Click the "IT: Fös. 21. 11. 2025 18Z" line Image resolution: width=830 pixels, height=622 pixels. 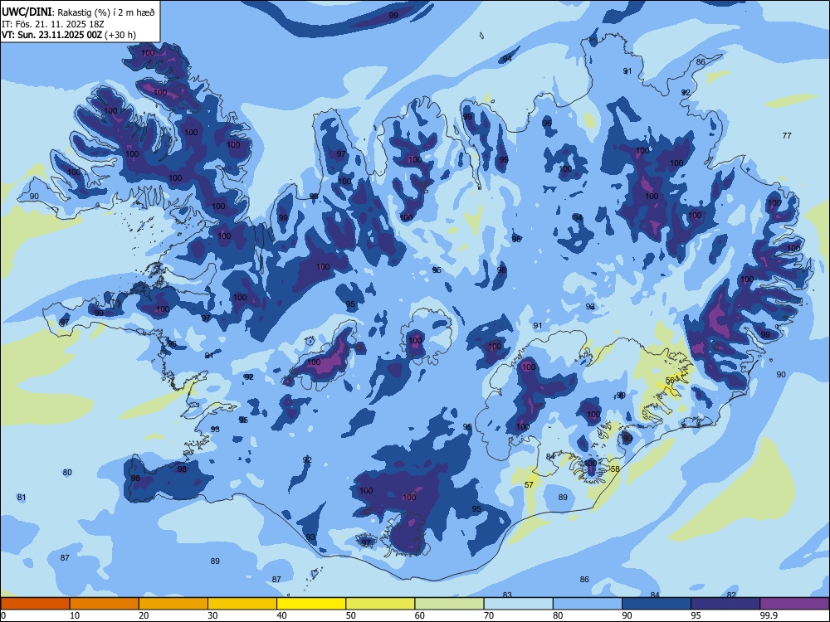[x=53, y=24]
